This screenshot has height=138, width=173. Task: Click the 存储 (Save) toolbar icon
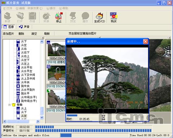coord(32,17)
